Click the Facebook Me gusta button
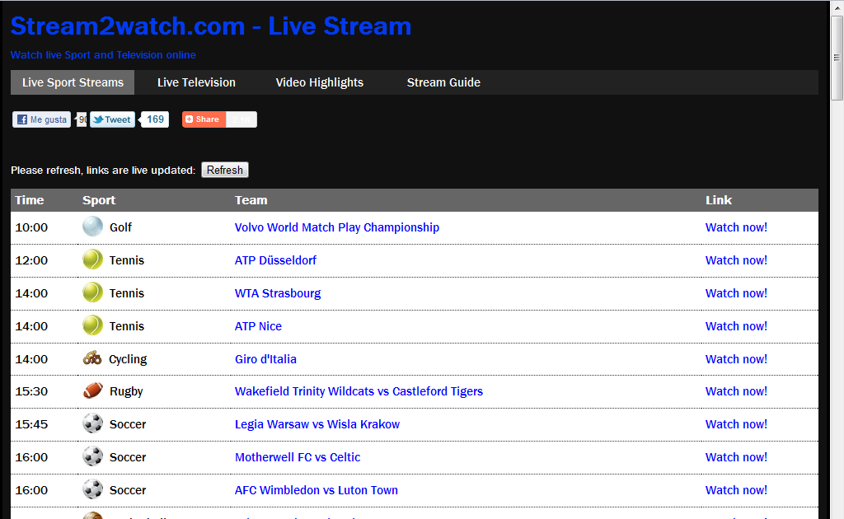The width and height of the screenshot is (844, 519). (42, 119)
